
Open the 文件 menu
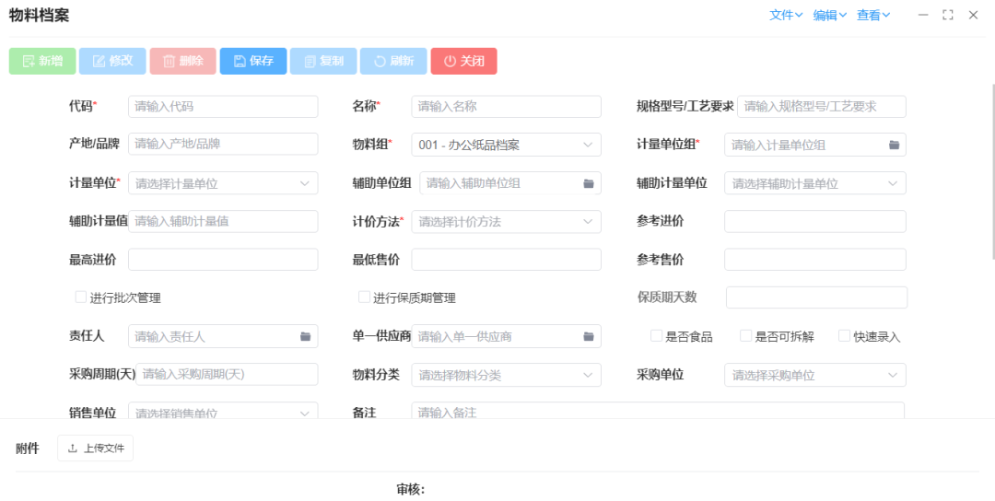click(786, 16)
